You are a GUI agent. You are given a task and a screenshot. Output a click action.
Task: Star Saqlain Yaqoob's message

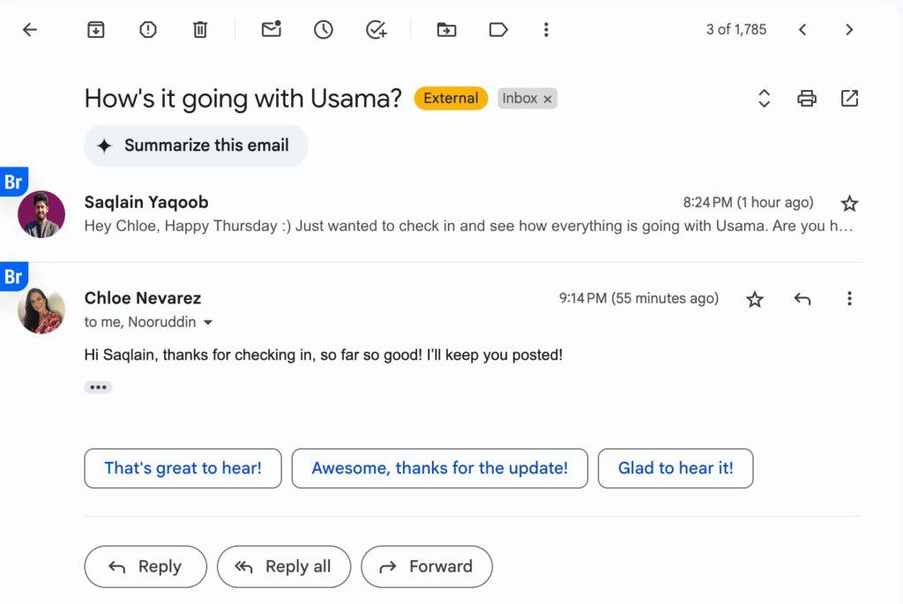(849, 204)
